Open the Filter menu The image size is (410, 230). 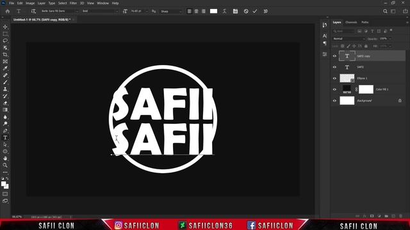(73, 3)
